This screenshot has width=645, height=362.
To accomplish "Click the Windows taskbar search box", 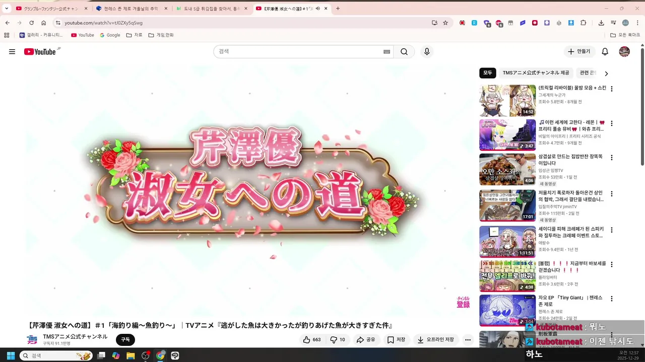I will (56, 355).
